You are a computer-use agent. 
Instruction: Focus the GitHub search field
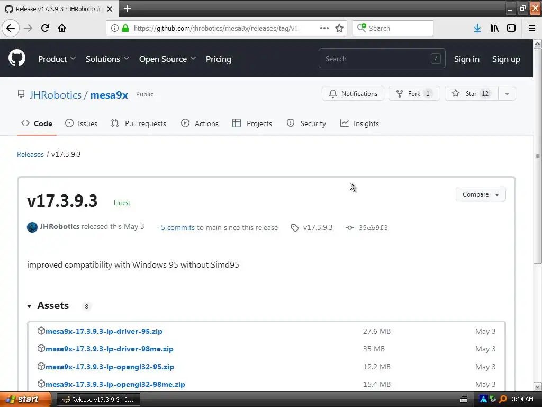pyautogui.click(x=382, y=59)
